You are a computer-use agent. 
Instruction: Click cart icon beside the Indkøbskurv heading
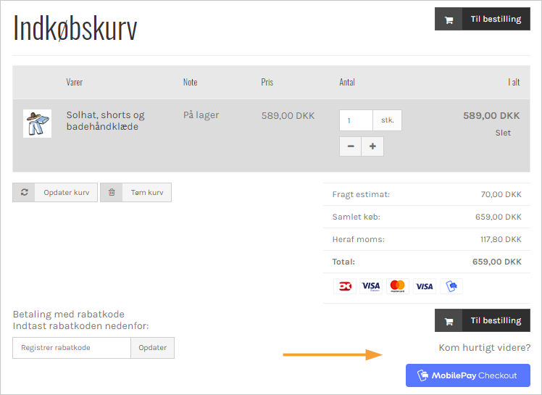(449, 20)
